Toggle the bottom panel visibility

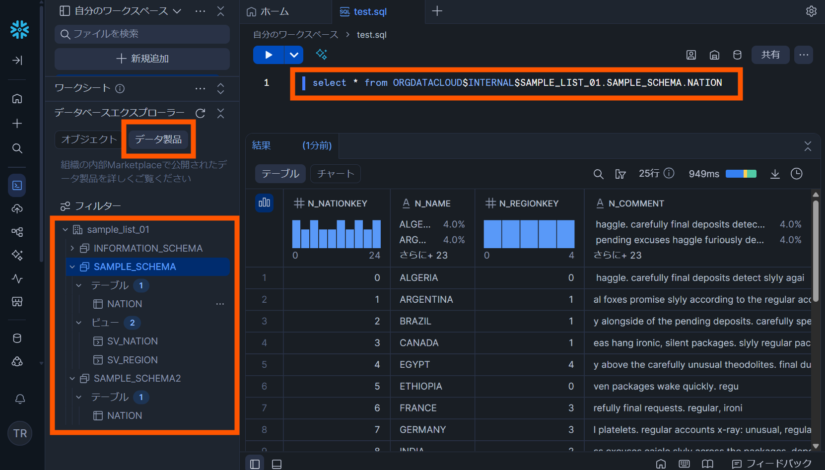point(277,464)
